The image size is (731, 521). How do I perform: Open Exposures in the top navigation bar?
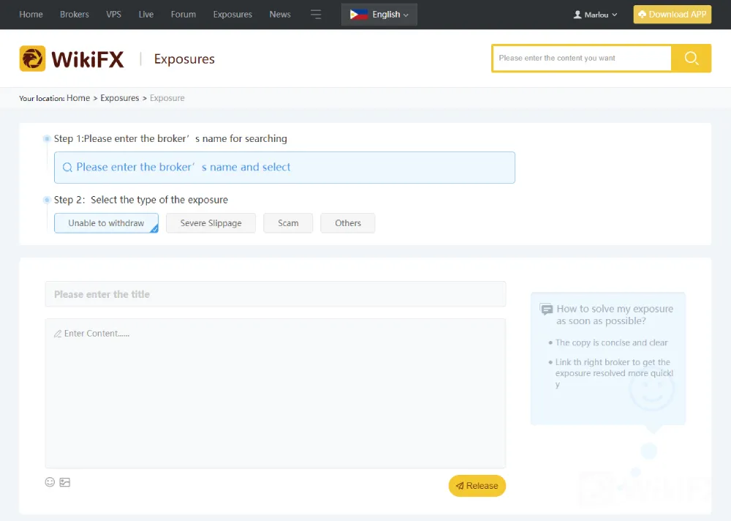(x=232, y=15)
